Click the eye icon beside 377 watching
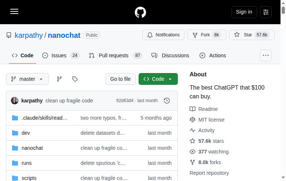Image resolution: width=286 pixels, height=181 pixels. pyautogui.click(x=192, y=152)
